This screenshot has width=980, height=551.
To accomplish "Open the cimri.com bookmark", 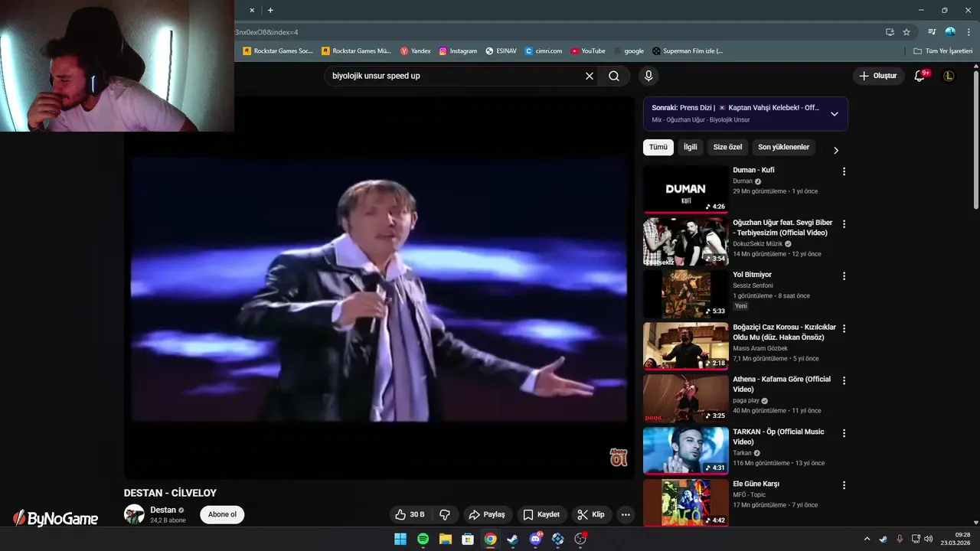I will [x=544, y=51].
